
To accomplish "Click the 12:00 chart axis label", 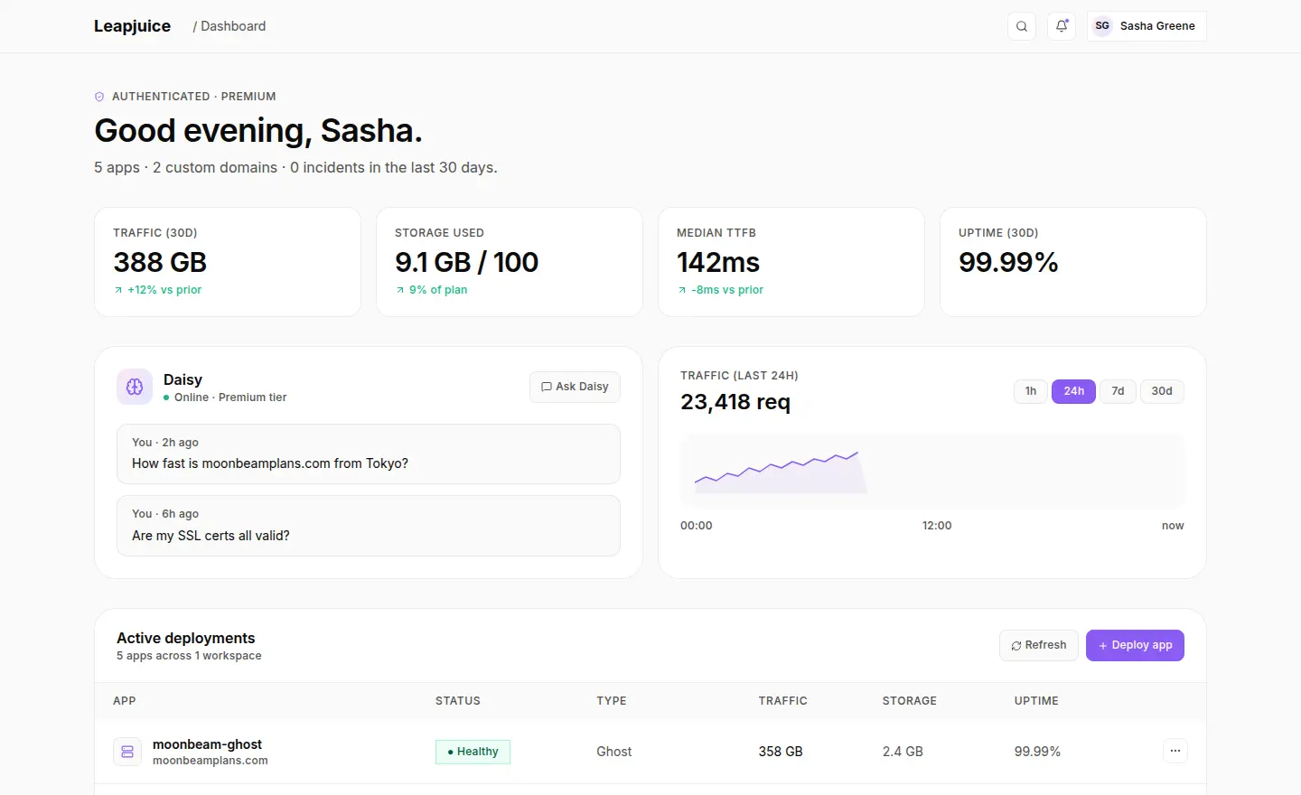I will (937, 526).
